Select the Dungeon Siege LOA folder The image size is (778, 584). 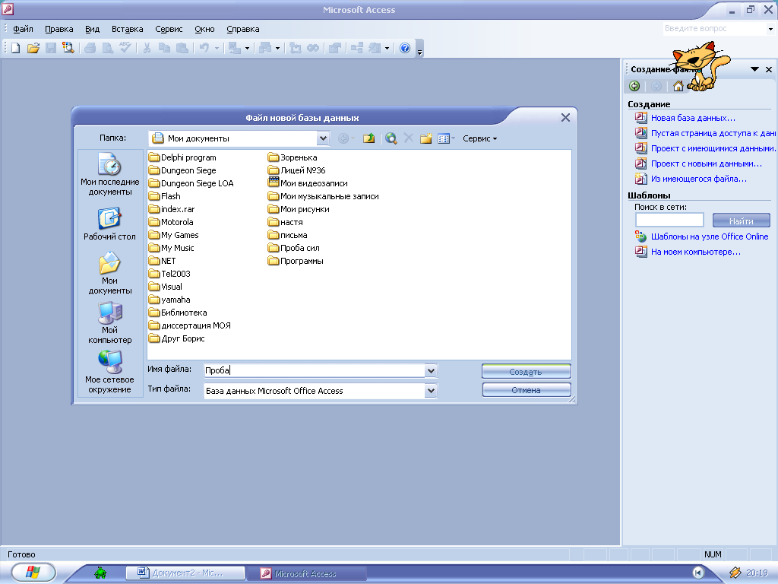pyautogui.click(x=191, y=183)
